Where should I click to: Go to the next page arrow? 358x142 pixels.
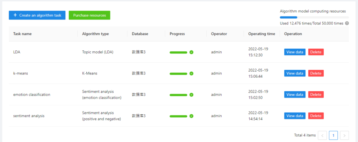click(344, 135)
